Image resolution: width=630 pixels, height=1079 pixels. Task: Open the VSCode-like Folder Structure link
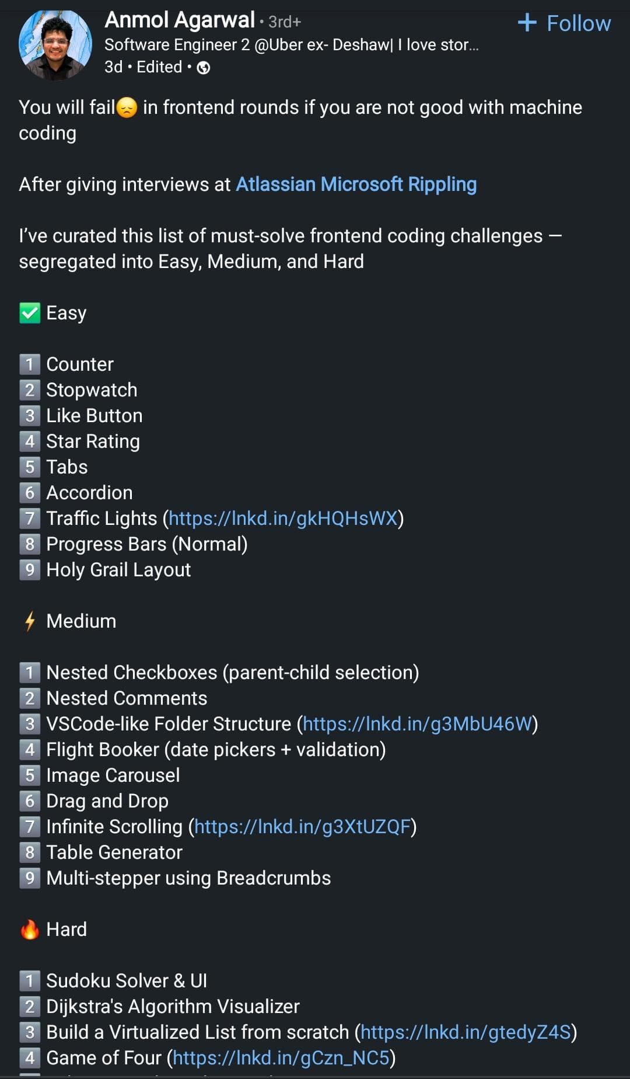pos(418,723)
